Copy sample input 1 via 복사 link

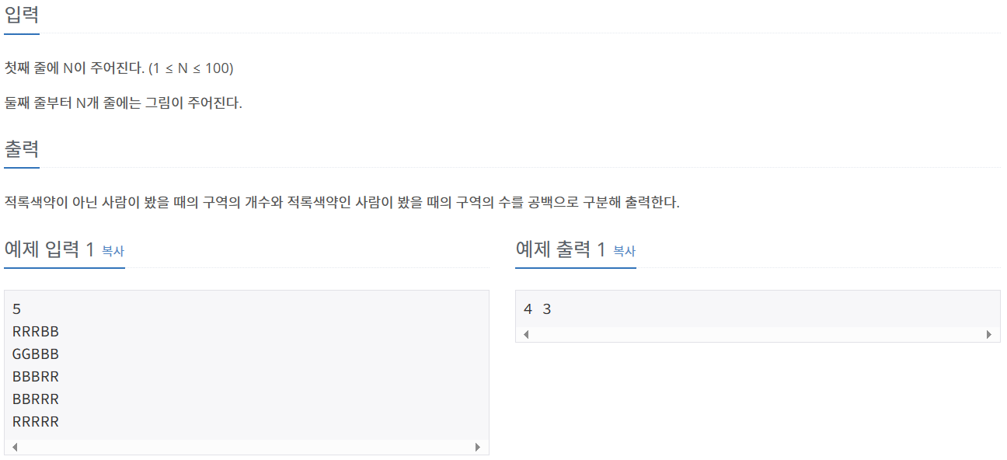point(113,251)
